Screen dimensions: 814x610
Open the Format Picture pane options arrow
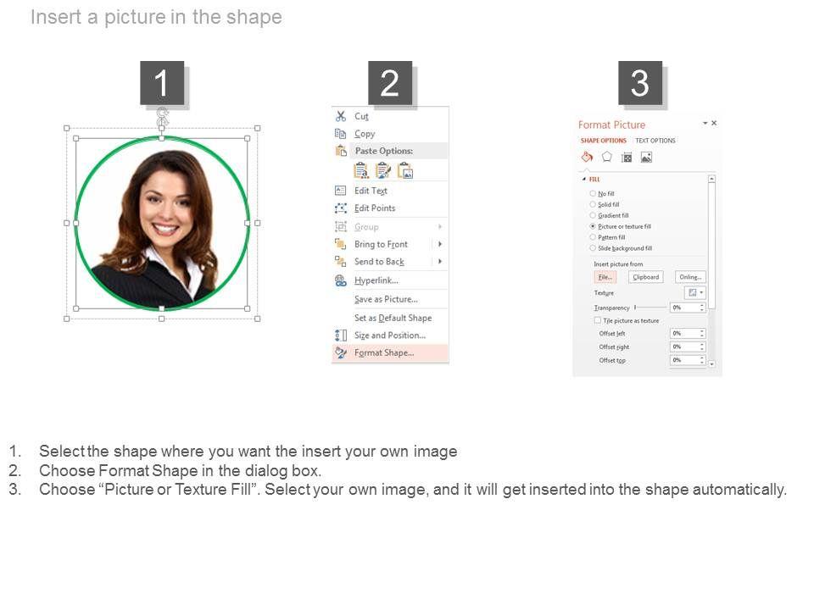[705, 123]
